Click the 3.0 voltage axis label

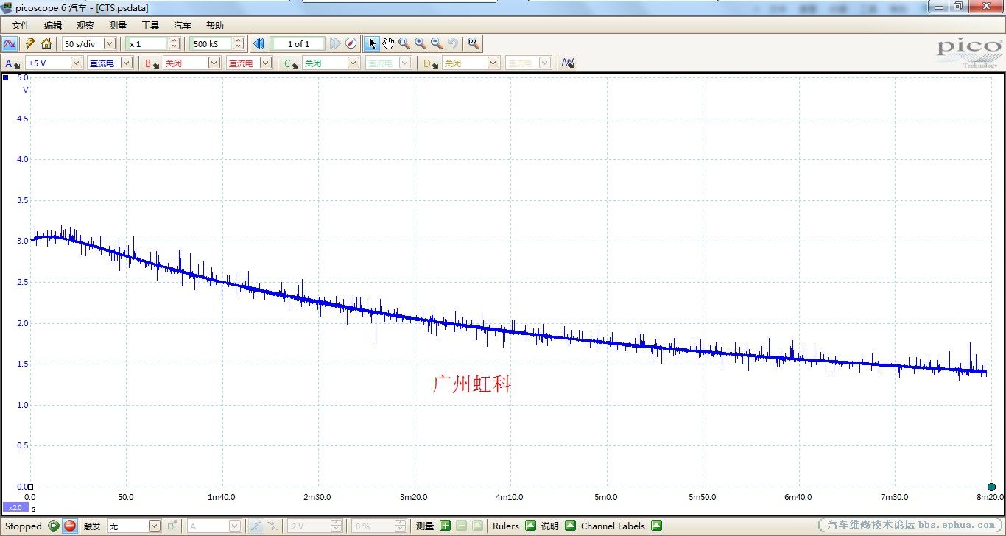click(x=22, y=241)
